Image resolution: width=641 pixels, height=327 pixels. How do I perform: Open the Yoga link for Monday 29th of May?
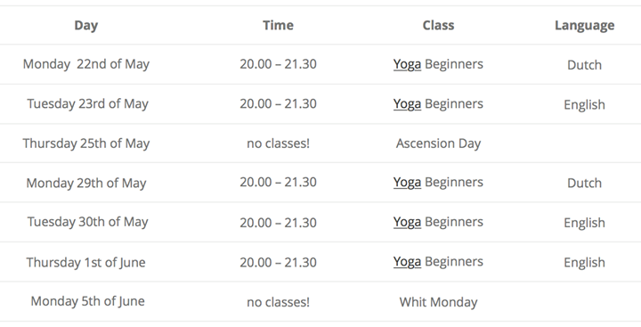(x=407, y=182)
